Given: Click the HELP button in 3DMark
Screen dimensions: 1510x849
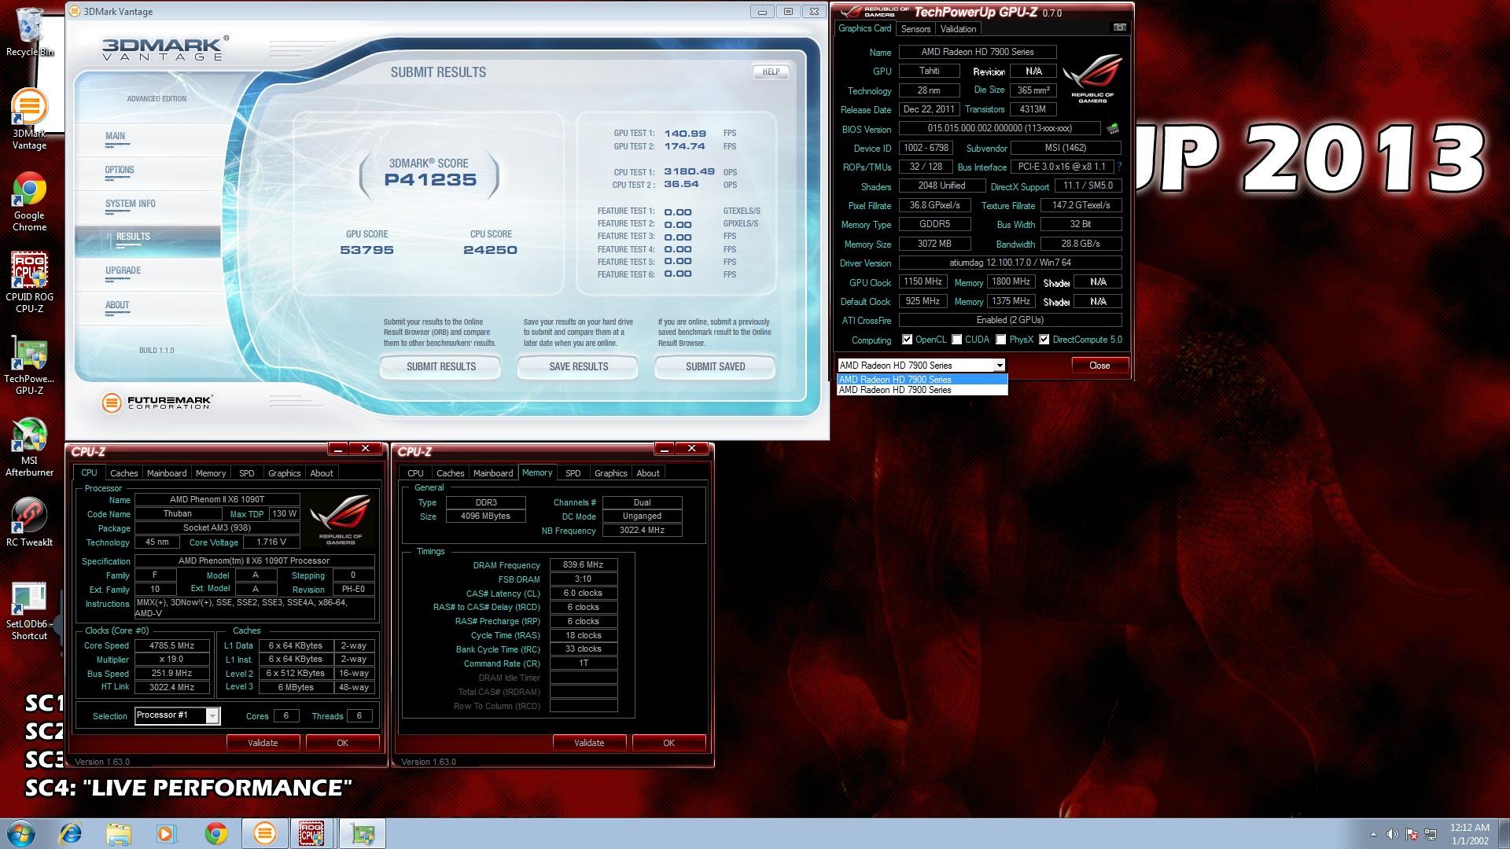Looking at the screenshot, I should pyautogui.click(x=771, y=72).
